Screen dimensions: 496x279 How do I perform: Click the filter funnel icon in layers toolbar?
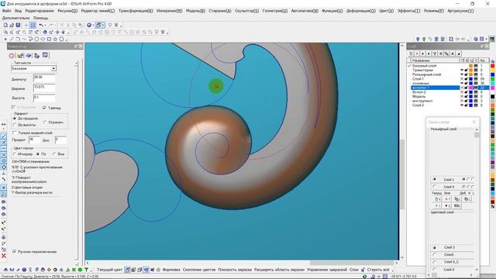coord(435,53)
